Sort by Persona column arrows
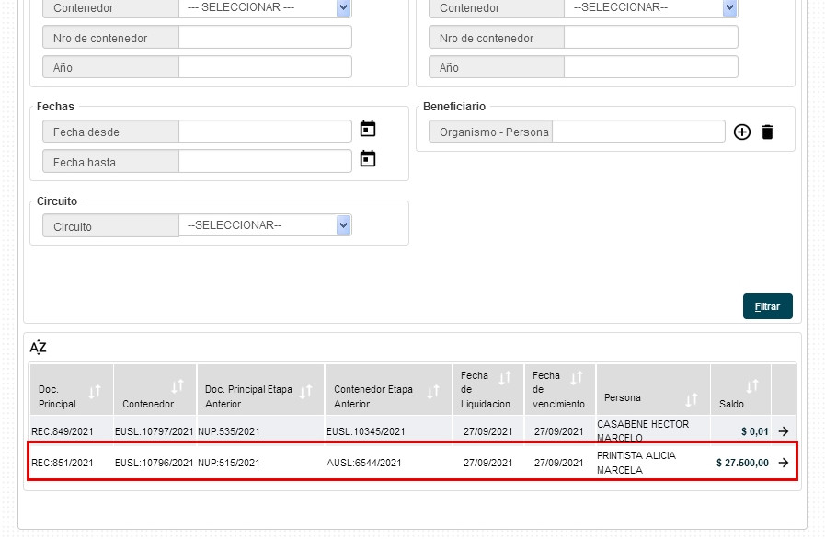825x539 pixels. pyautogui.click(x=692, y=400)
